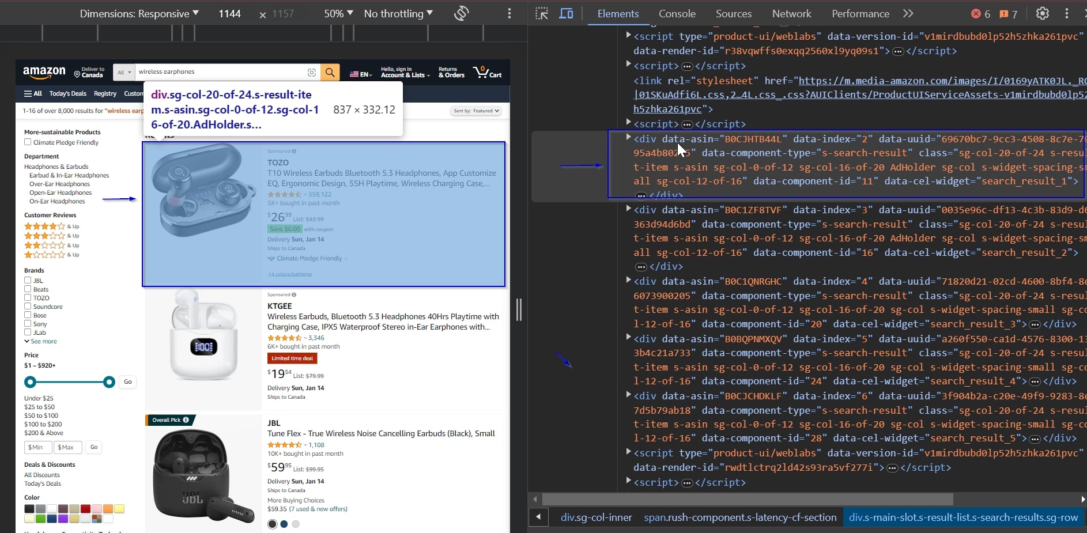Screen dimensions: 1087x533
Task: Click the 7 used & new offers link
Action: (318, 509)
